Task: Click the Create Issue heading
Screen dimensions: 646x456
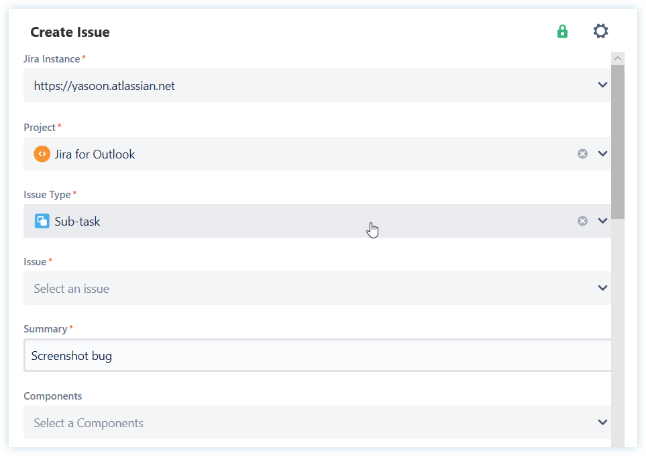Action: point(70,32)
